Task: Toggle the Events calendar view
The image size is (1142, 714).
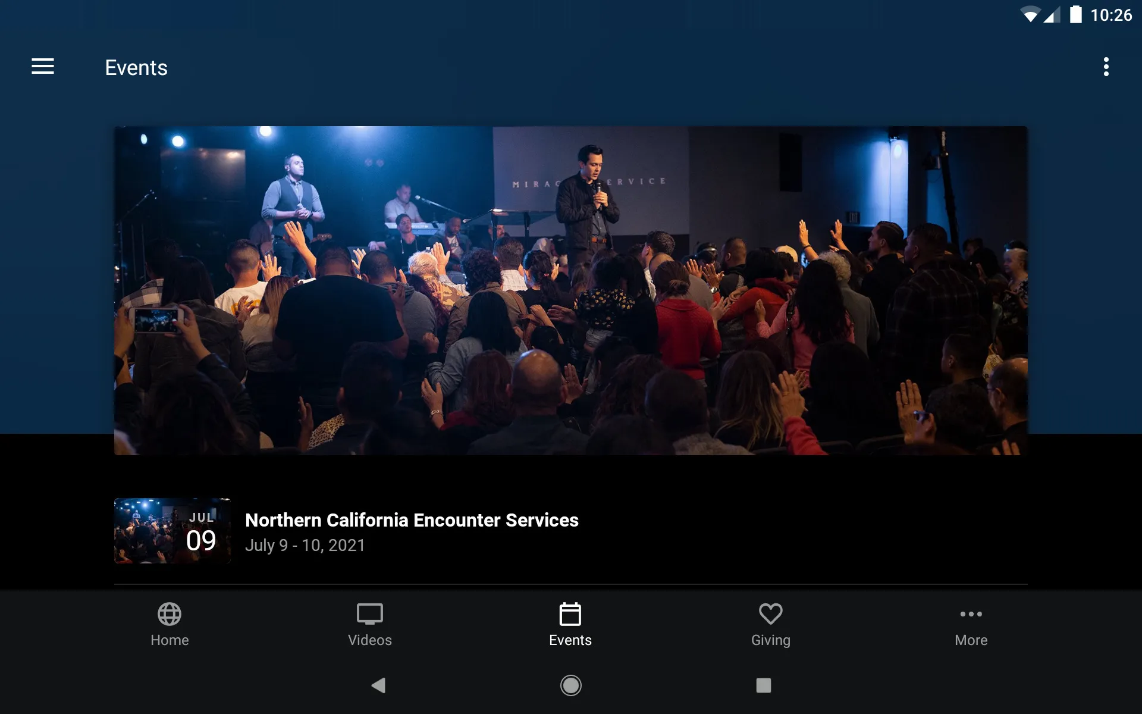Action: coord(570,624)
